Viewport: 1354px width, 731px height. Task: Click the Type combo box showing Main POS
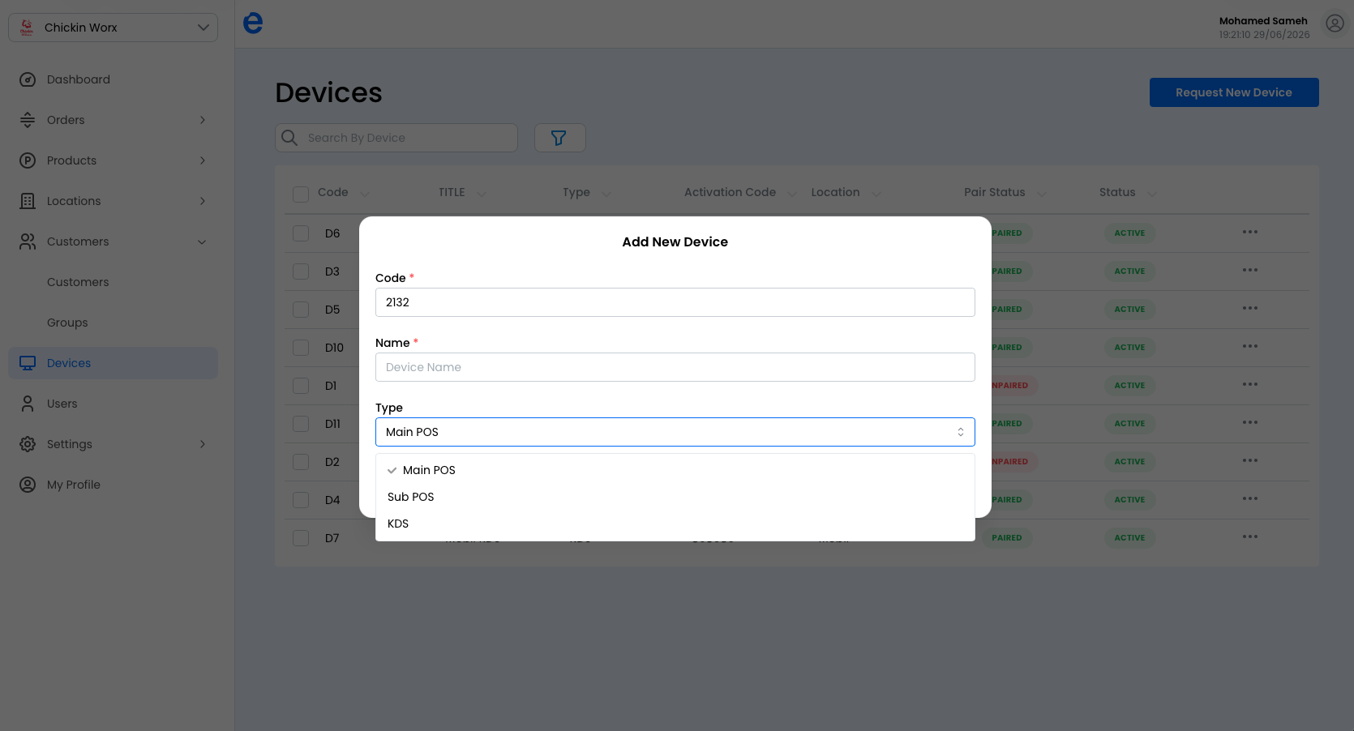pos(675,432)
